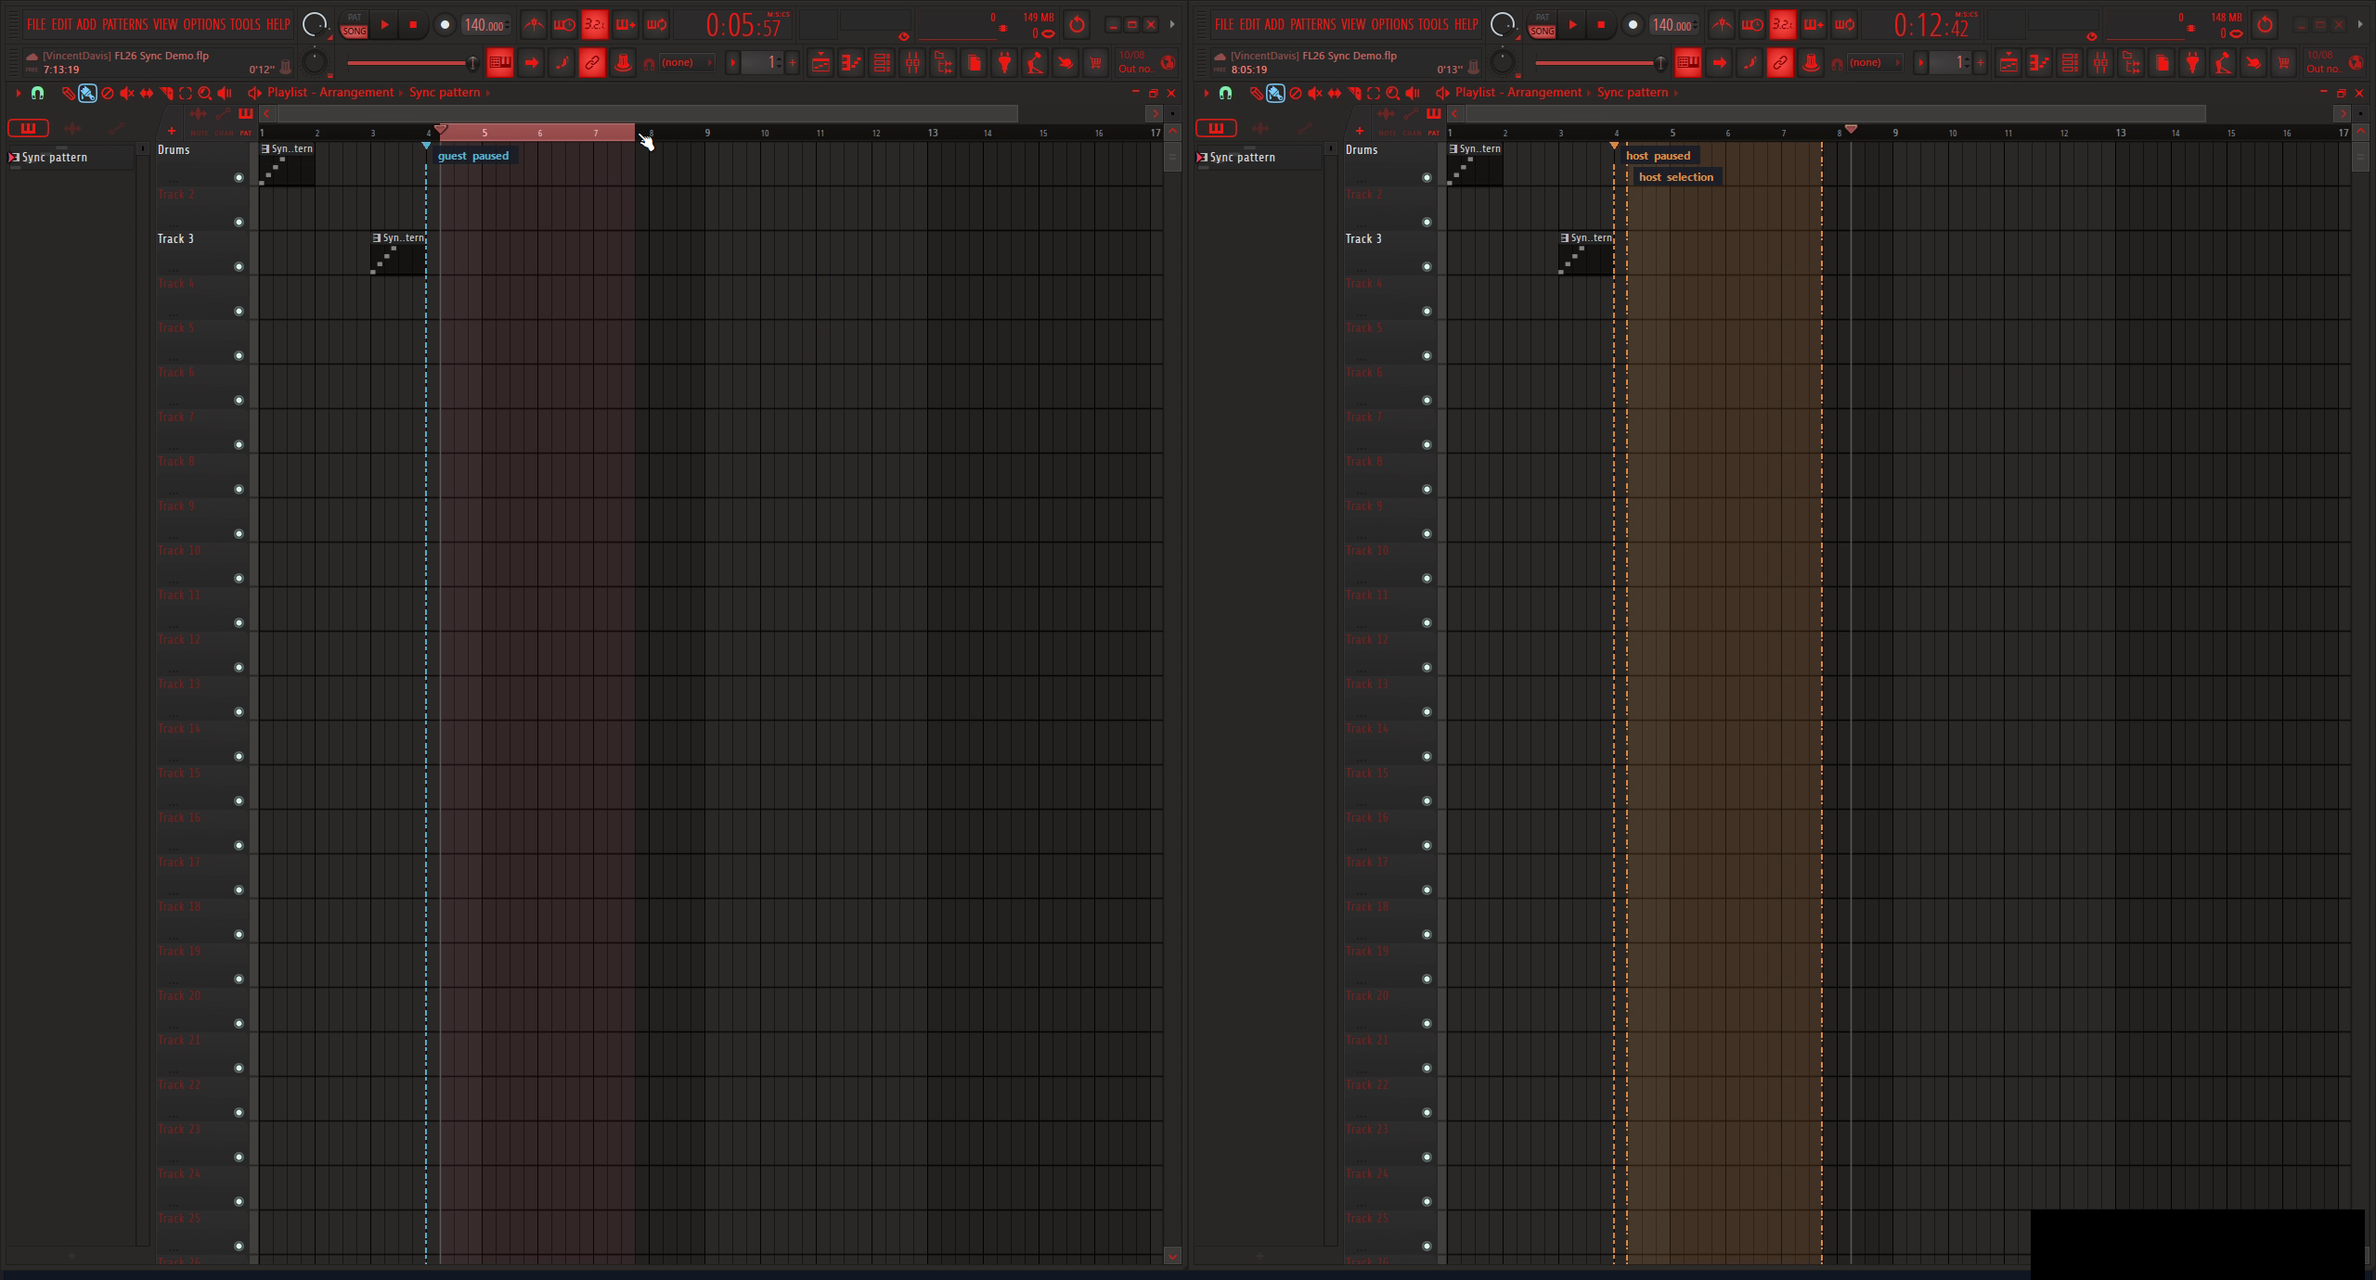Open Channel rack button in left window
Image resolution: width=2376 pixels, height=1280 pixels.
point(882,63)
